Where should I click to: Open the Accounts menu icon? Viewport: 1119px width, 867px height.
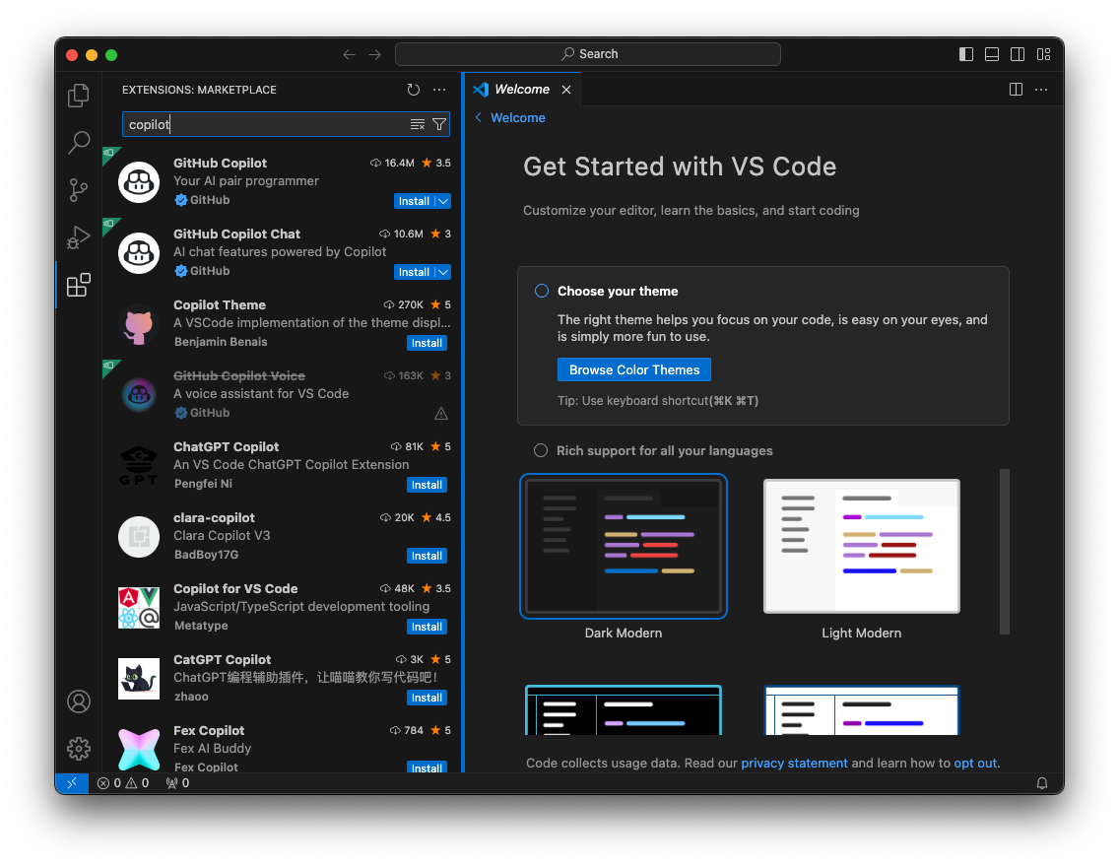(x=79, y=701)
